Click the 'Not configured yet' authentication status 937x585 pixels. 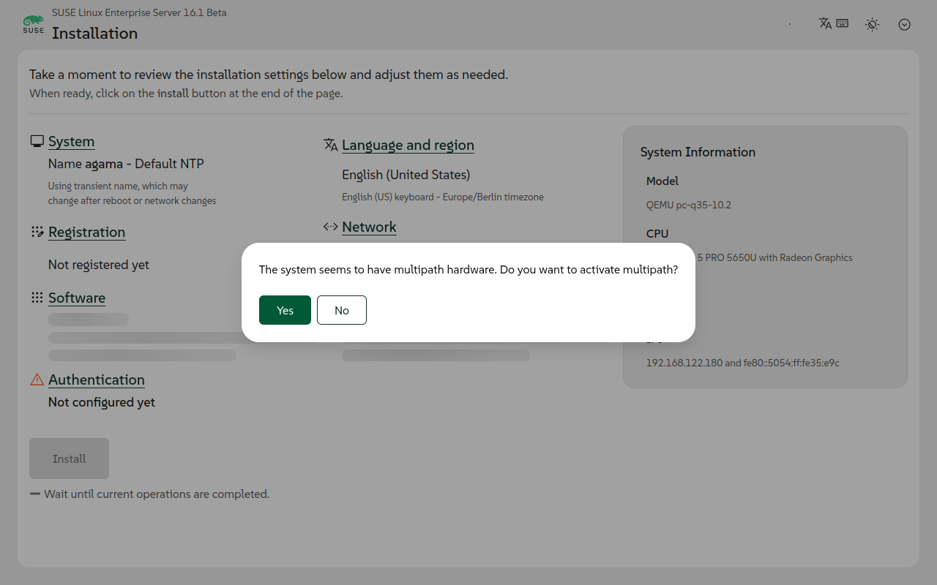[x=102, y=402]
